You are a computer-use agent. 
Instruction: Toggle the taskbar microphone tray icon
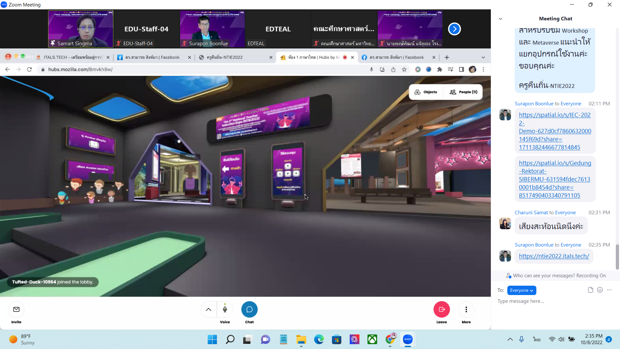521,339
